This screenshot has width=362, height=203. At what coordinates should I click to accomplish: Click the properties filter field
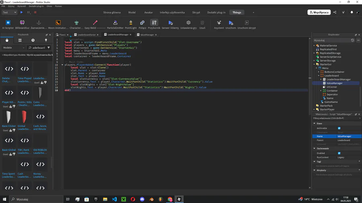336,118
